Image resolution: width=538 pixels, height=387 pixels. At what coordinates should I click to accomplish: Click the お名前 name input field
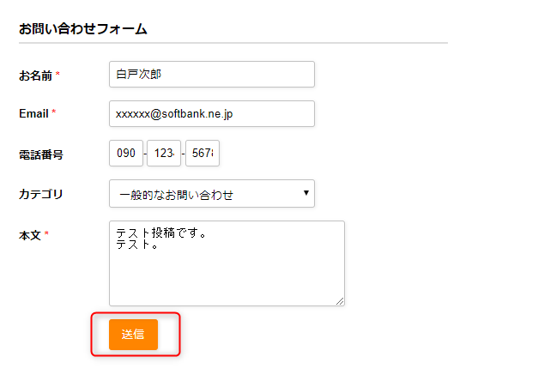212,74
